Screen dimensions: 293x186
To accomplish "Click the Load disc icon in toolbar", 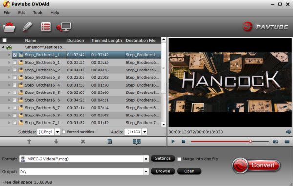I will point(9,27).
